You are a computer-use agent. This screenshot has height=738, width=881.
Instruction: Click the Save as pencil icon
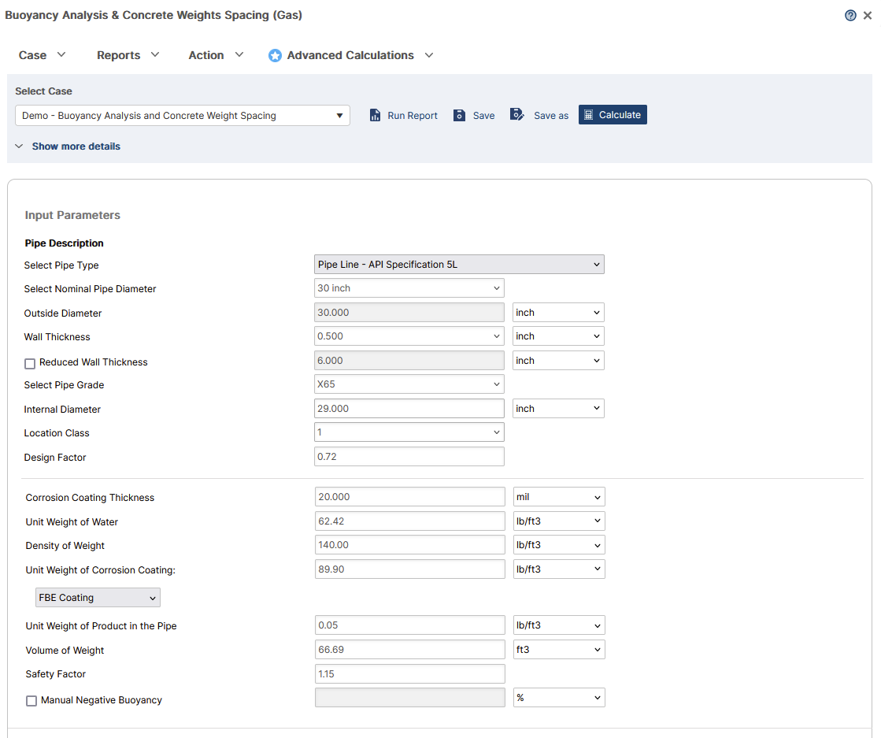(517, 115)
